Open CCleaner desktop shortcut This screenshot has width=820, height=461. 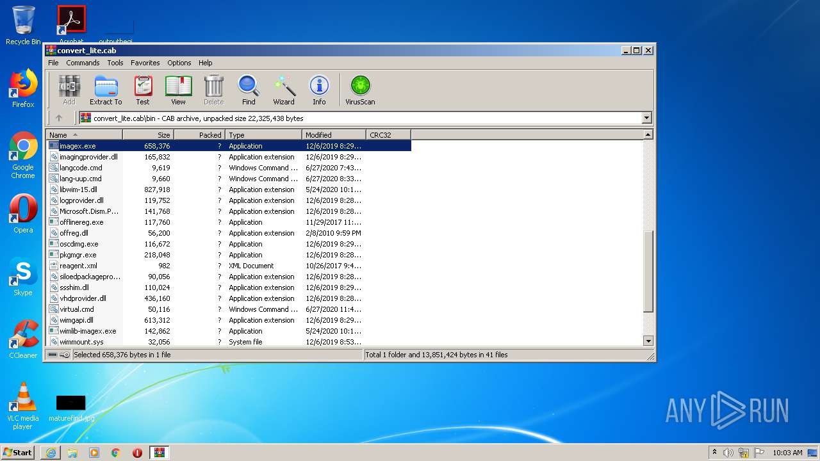(x=23, y=339)
